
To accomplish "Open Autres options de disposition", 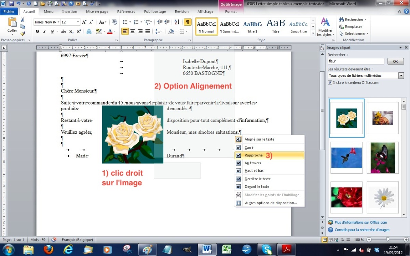I will point(269,203).
